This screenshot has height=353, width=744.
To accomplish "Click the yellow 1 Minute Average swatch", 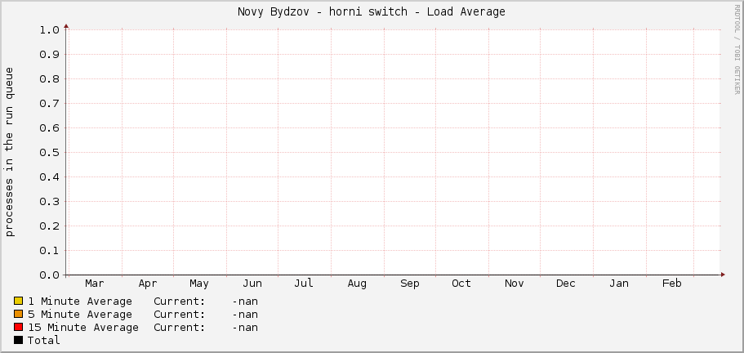I will pos(18,301).
